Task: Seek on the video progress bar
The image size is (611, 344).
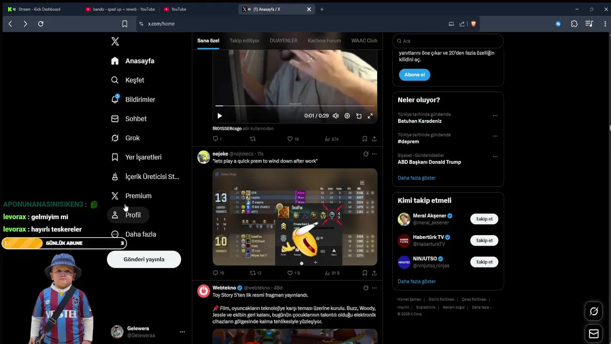Action: click(295, 106)
